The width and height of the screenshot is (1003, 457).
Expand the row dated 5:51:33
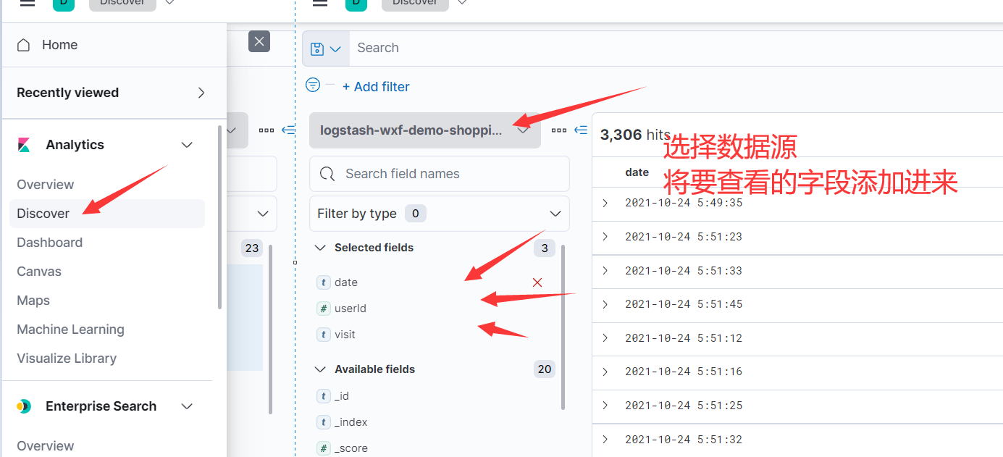tap(605, 271)
